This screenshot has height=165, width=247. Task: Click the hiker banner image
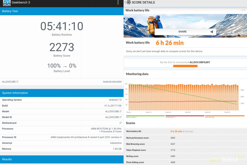(185, 26)
